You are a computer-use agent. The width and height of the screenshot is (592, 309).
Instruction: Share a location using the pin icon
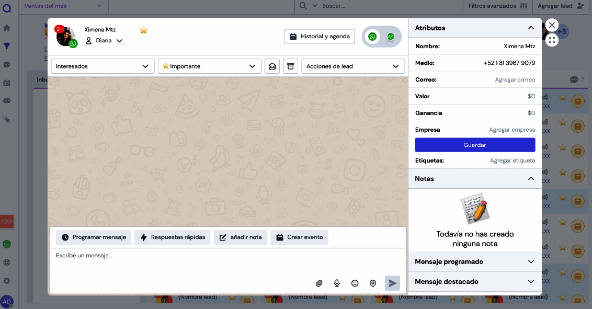pyautogui.click(x=373, y=283)
